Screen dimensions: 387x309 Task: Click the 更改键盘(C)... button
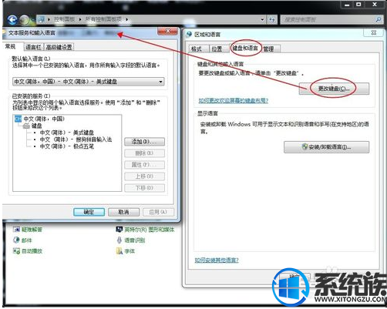click(x=334, y=89)
